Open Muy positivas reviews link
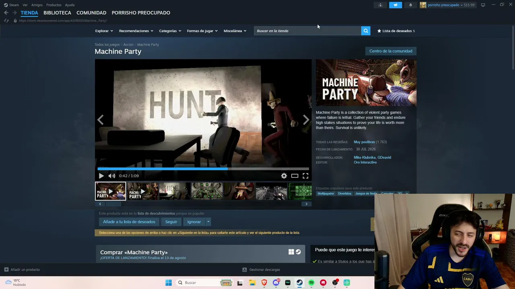Screen dimensions: 515x289 click(365, 142)
